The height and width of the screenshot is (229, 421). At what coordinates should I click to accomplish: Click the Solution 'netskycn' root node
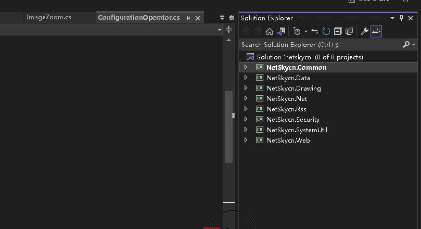click(310, 57)
